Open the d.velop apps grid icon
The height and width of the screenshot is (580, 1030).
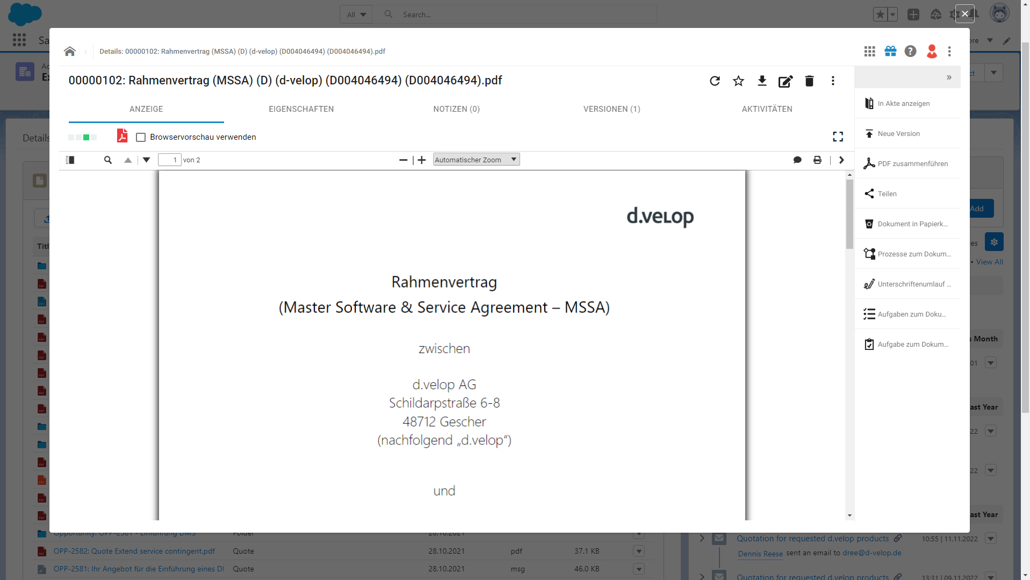coord(869,51)
